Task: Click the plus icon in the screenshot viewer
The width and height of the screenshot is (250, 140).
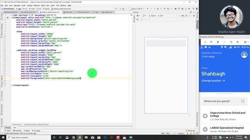Action: [205, 42]
